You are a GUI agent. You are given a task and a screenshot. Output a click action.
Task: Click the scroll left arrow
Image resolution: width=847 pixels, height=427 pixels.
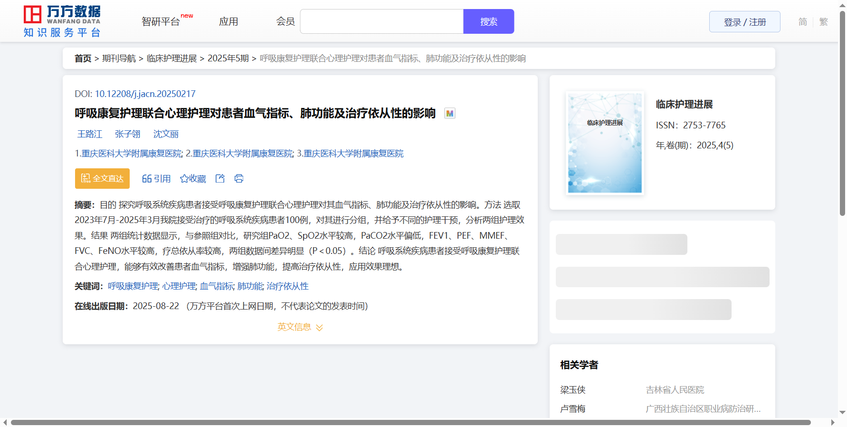(x=5, y=422)
